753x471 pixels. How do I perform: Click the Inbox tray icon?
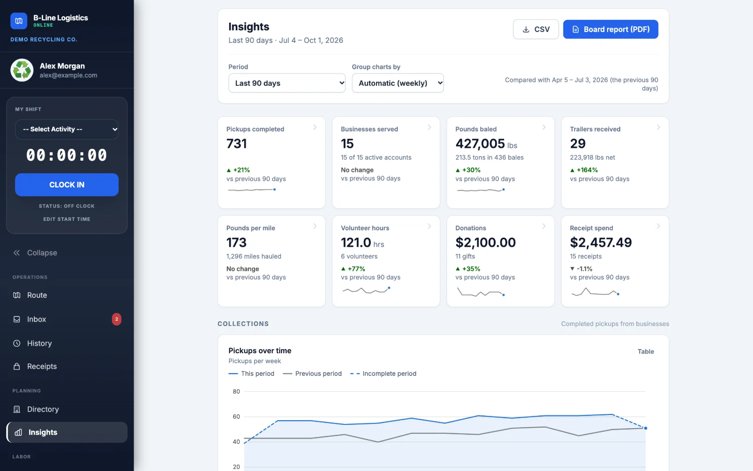(17, 319)
